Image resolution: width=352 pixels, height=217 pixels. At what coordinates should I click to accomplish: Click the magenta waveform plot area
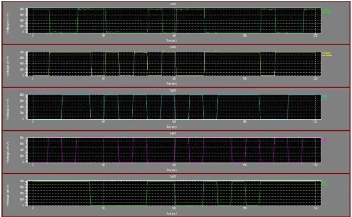coord(174,150)
